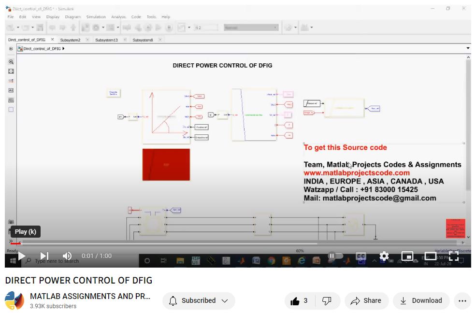
Task: Open the Display menu in Simulink
Action: 53,17
